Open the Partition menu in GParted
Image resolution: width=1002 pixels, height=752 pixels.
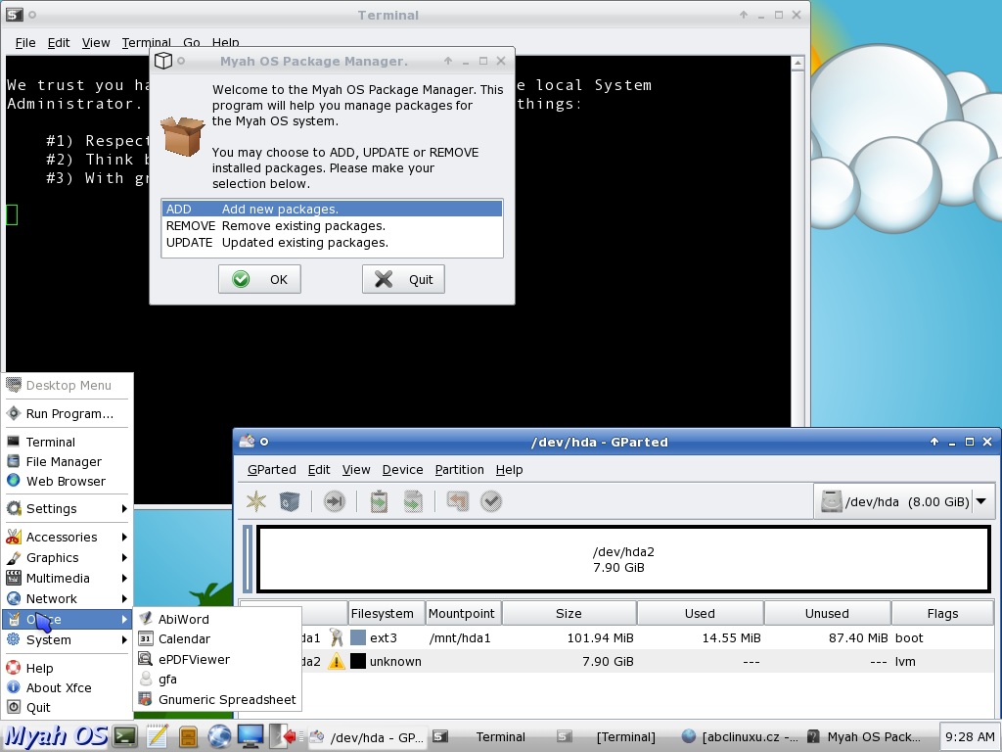(x=460, y=469)
